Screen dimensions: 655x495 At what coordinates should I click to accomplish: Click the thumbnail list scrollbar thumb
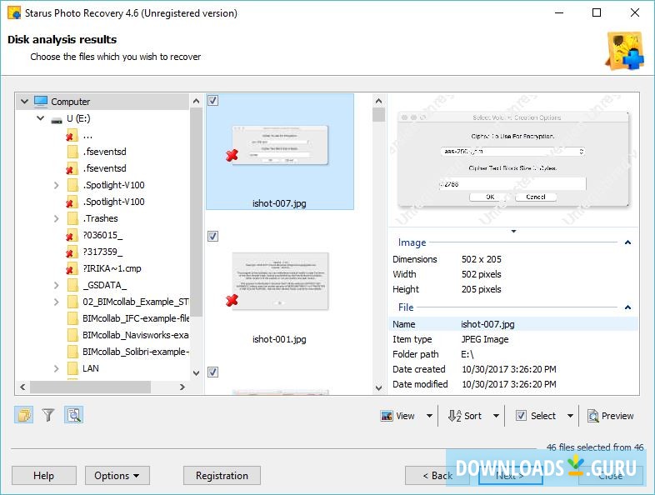[x=378, y=115]
